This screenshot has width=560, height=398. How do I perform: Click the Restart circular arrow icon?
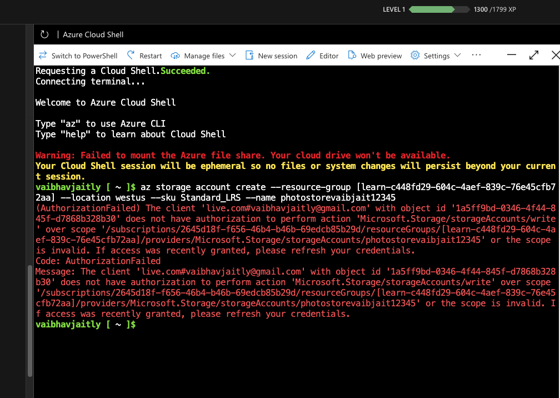pyautogui.click(x=131, y=55)
